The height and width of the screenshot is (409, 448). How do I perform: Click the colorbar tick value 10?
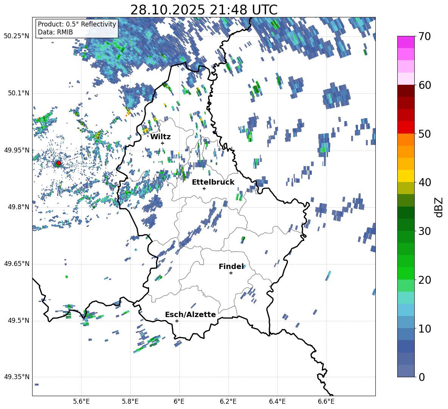coord(425,328)
